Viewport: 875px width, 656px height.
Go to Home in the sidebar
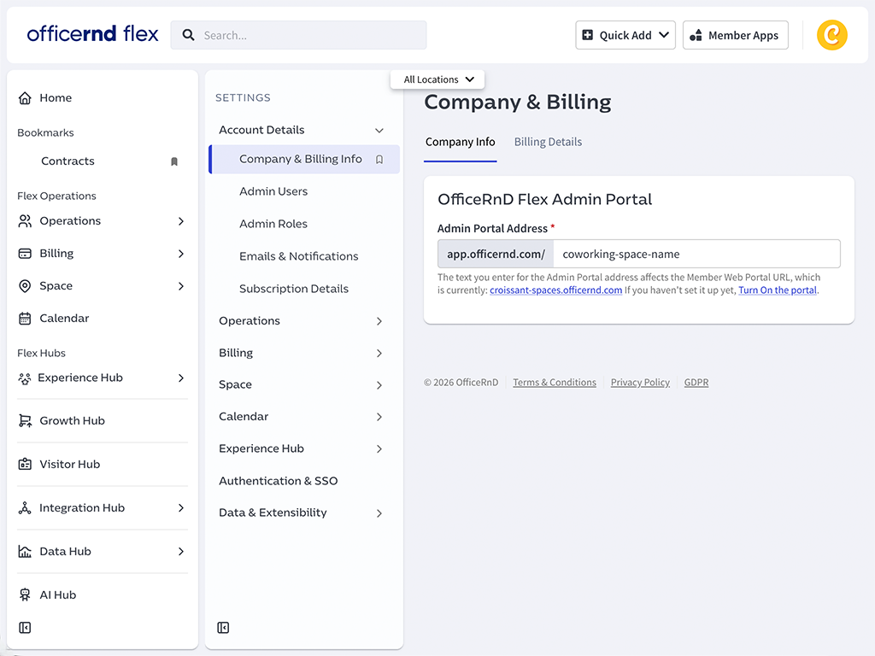[x=56, y=98]
